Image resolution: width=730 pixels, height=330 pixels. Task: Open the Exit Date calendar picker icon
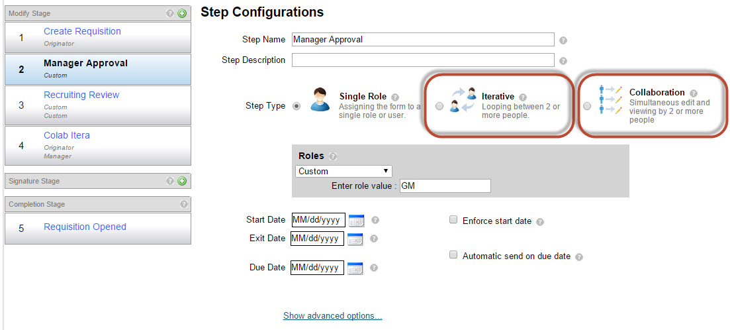click(355, 239)
